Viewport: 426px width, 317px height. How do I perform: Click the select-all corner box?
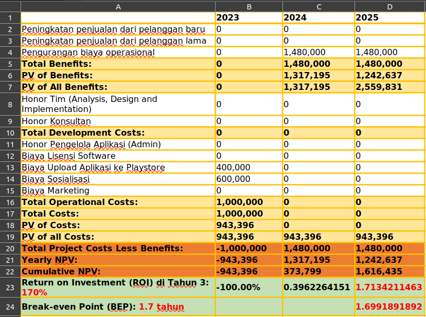(x=10, y=6)
